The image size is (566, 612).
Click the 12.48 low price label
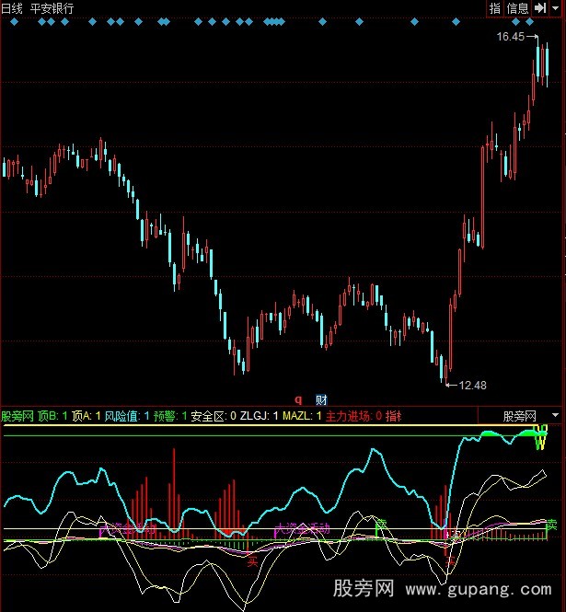472,384
